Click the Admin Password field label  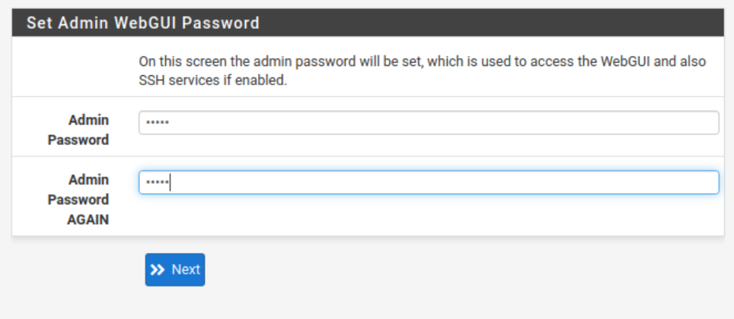[78, 130]
